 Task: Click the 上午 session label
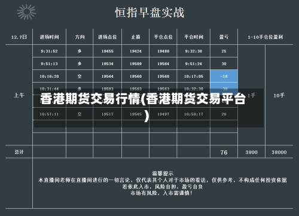pyautogui.click(x=19, y=95)
